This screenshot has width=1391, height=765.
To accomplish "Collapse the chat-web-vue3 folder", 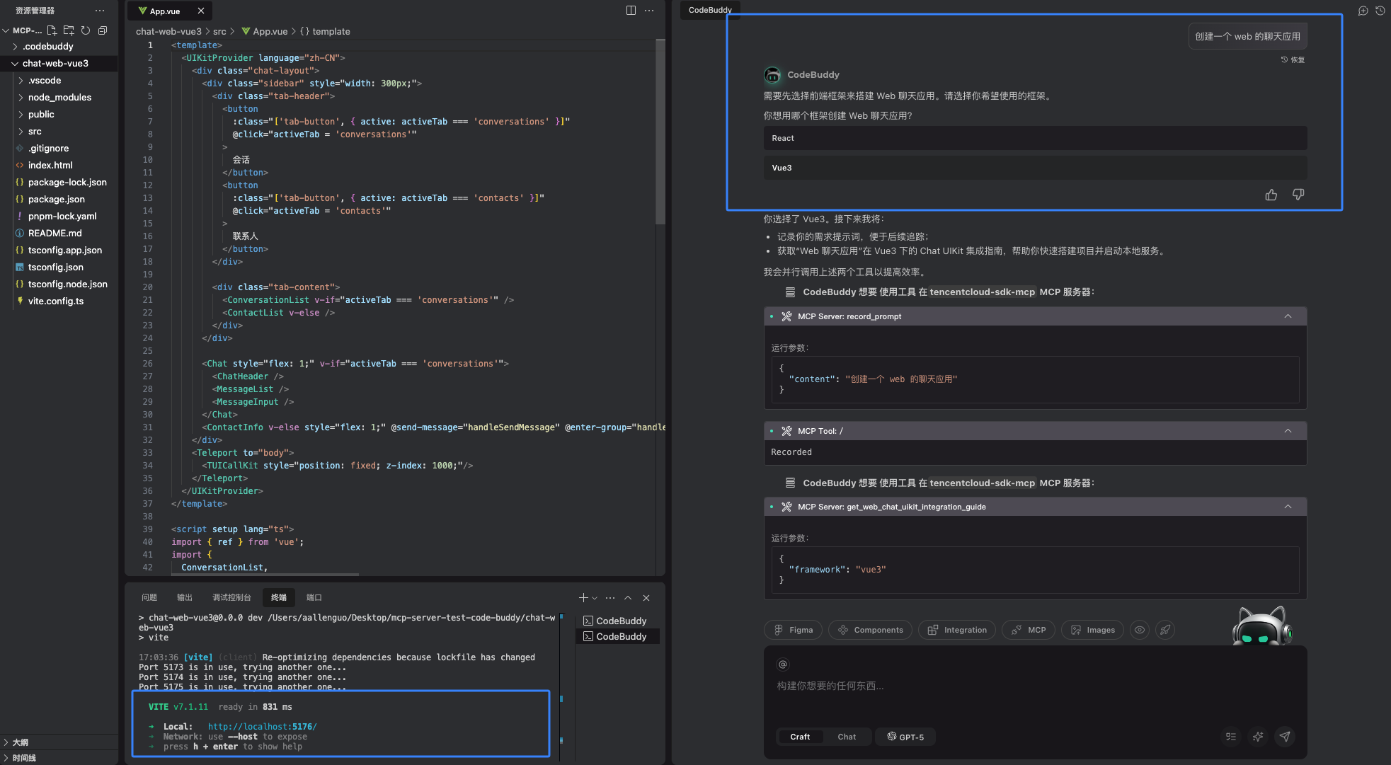I will pyautogui.click(x=55, y=63).
